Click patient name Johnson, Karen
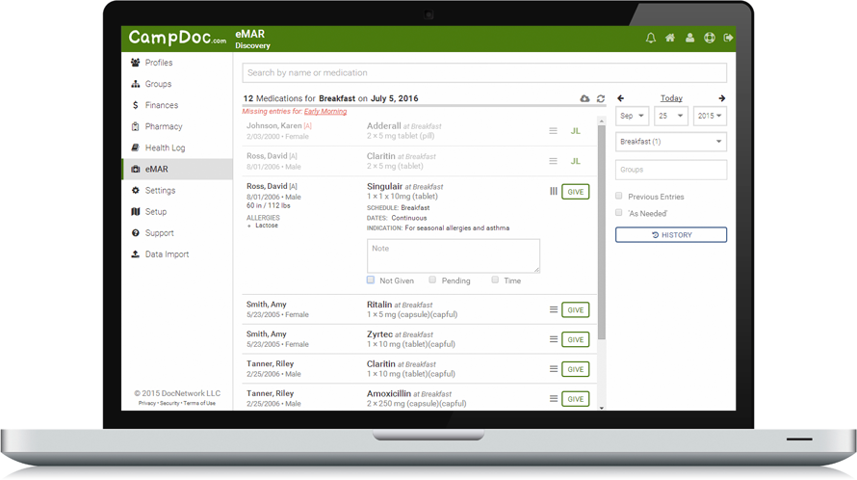857x480 pixels. click(273, 126)
